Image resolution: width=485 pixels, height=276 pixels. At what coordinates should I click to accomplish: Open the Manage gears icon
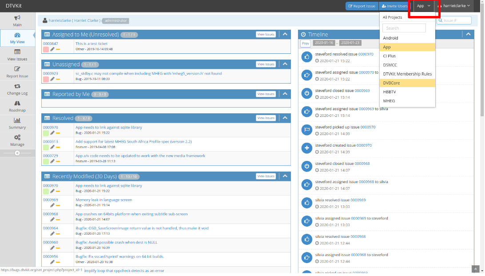tap(17, 137)
